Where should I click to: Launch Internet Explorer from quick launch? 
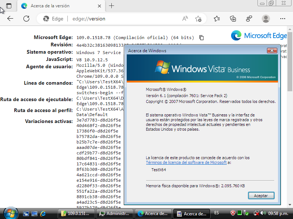coord(43,214)
